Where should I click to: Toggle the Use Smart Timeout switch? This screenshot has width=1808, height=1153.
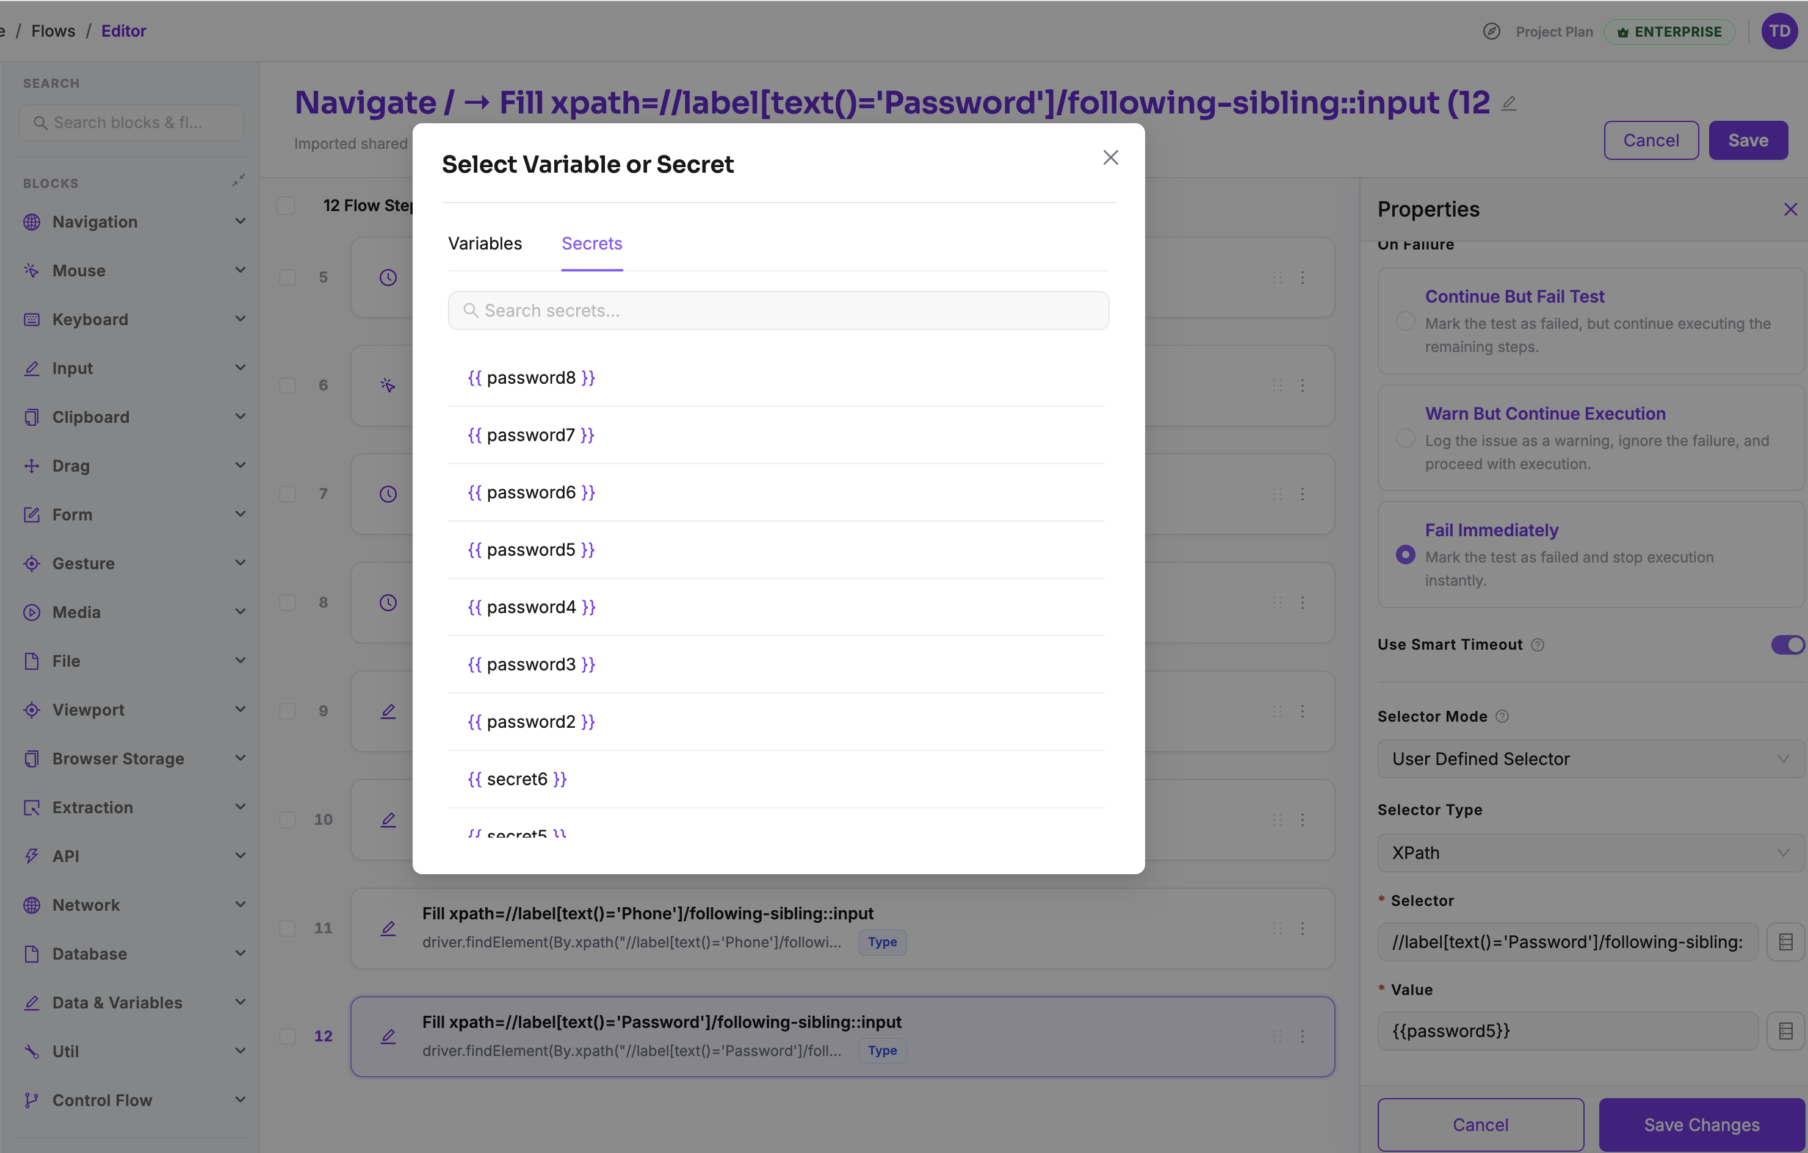tap(1787, 644)
